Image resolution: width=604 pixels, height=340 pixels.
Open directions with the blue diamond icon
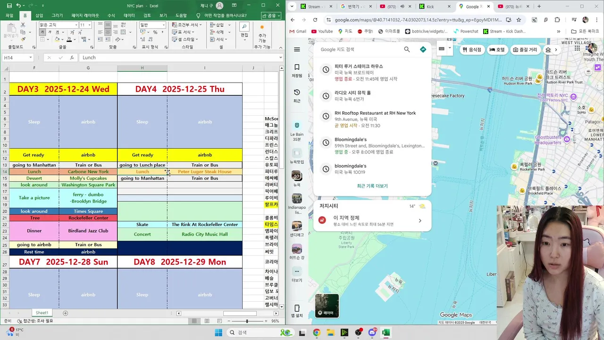click(x=423, y=50)
